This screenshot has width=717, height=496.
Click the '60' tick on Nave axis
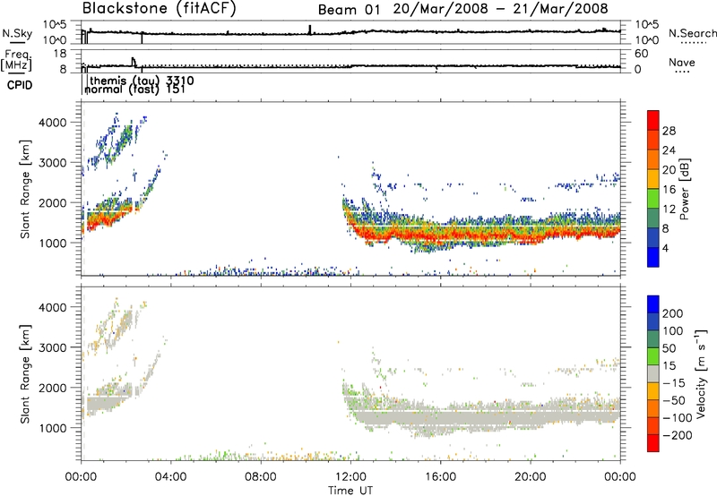641,54
